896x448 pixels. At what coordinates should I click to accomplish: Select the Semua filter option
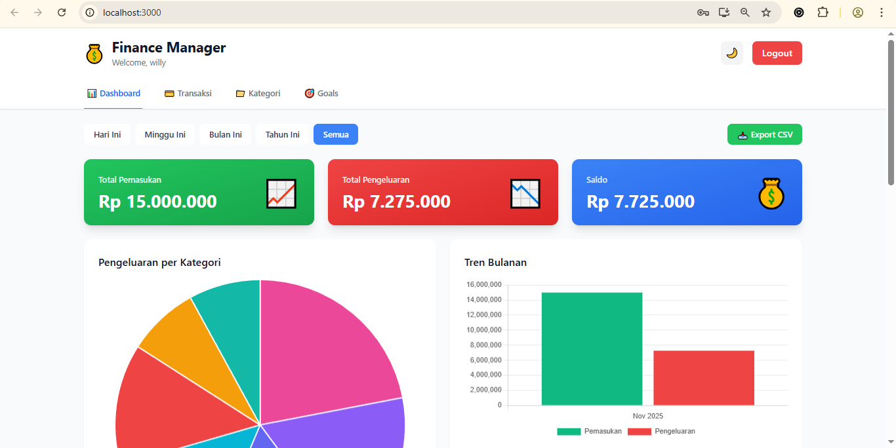[335, 134]
